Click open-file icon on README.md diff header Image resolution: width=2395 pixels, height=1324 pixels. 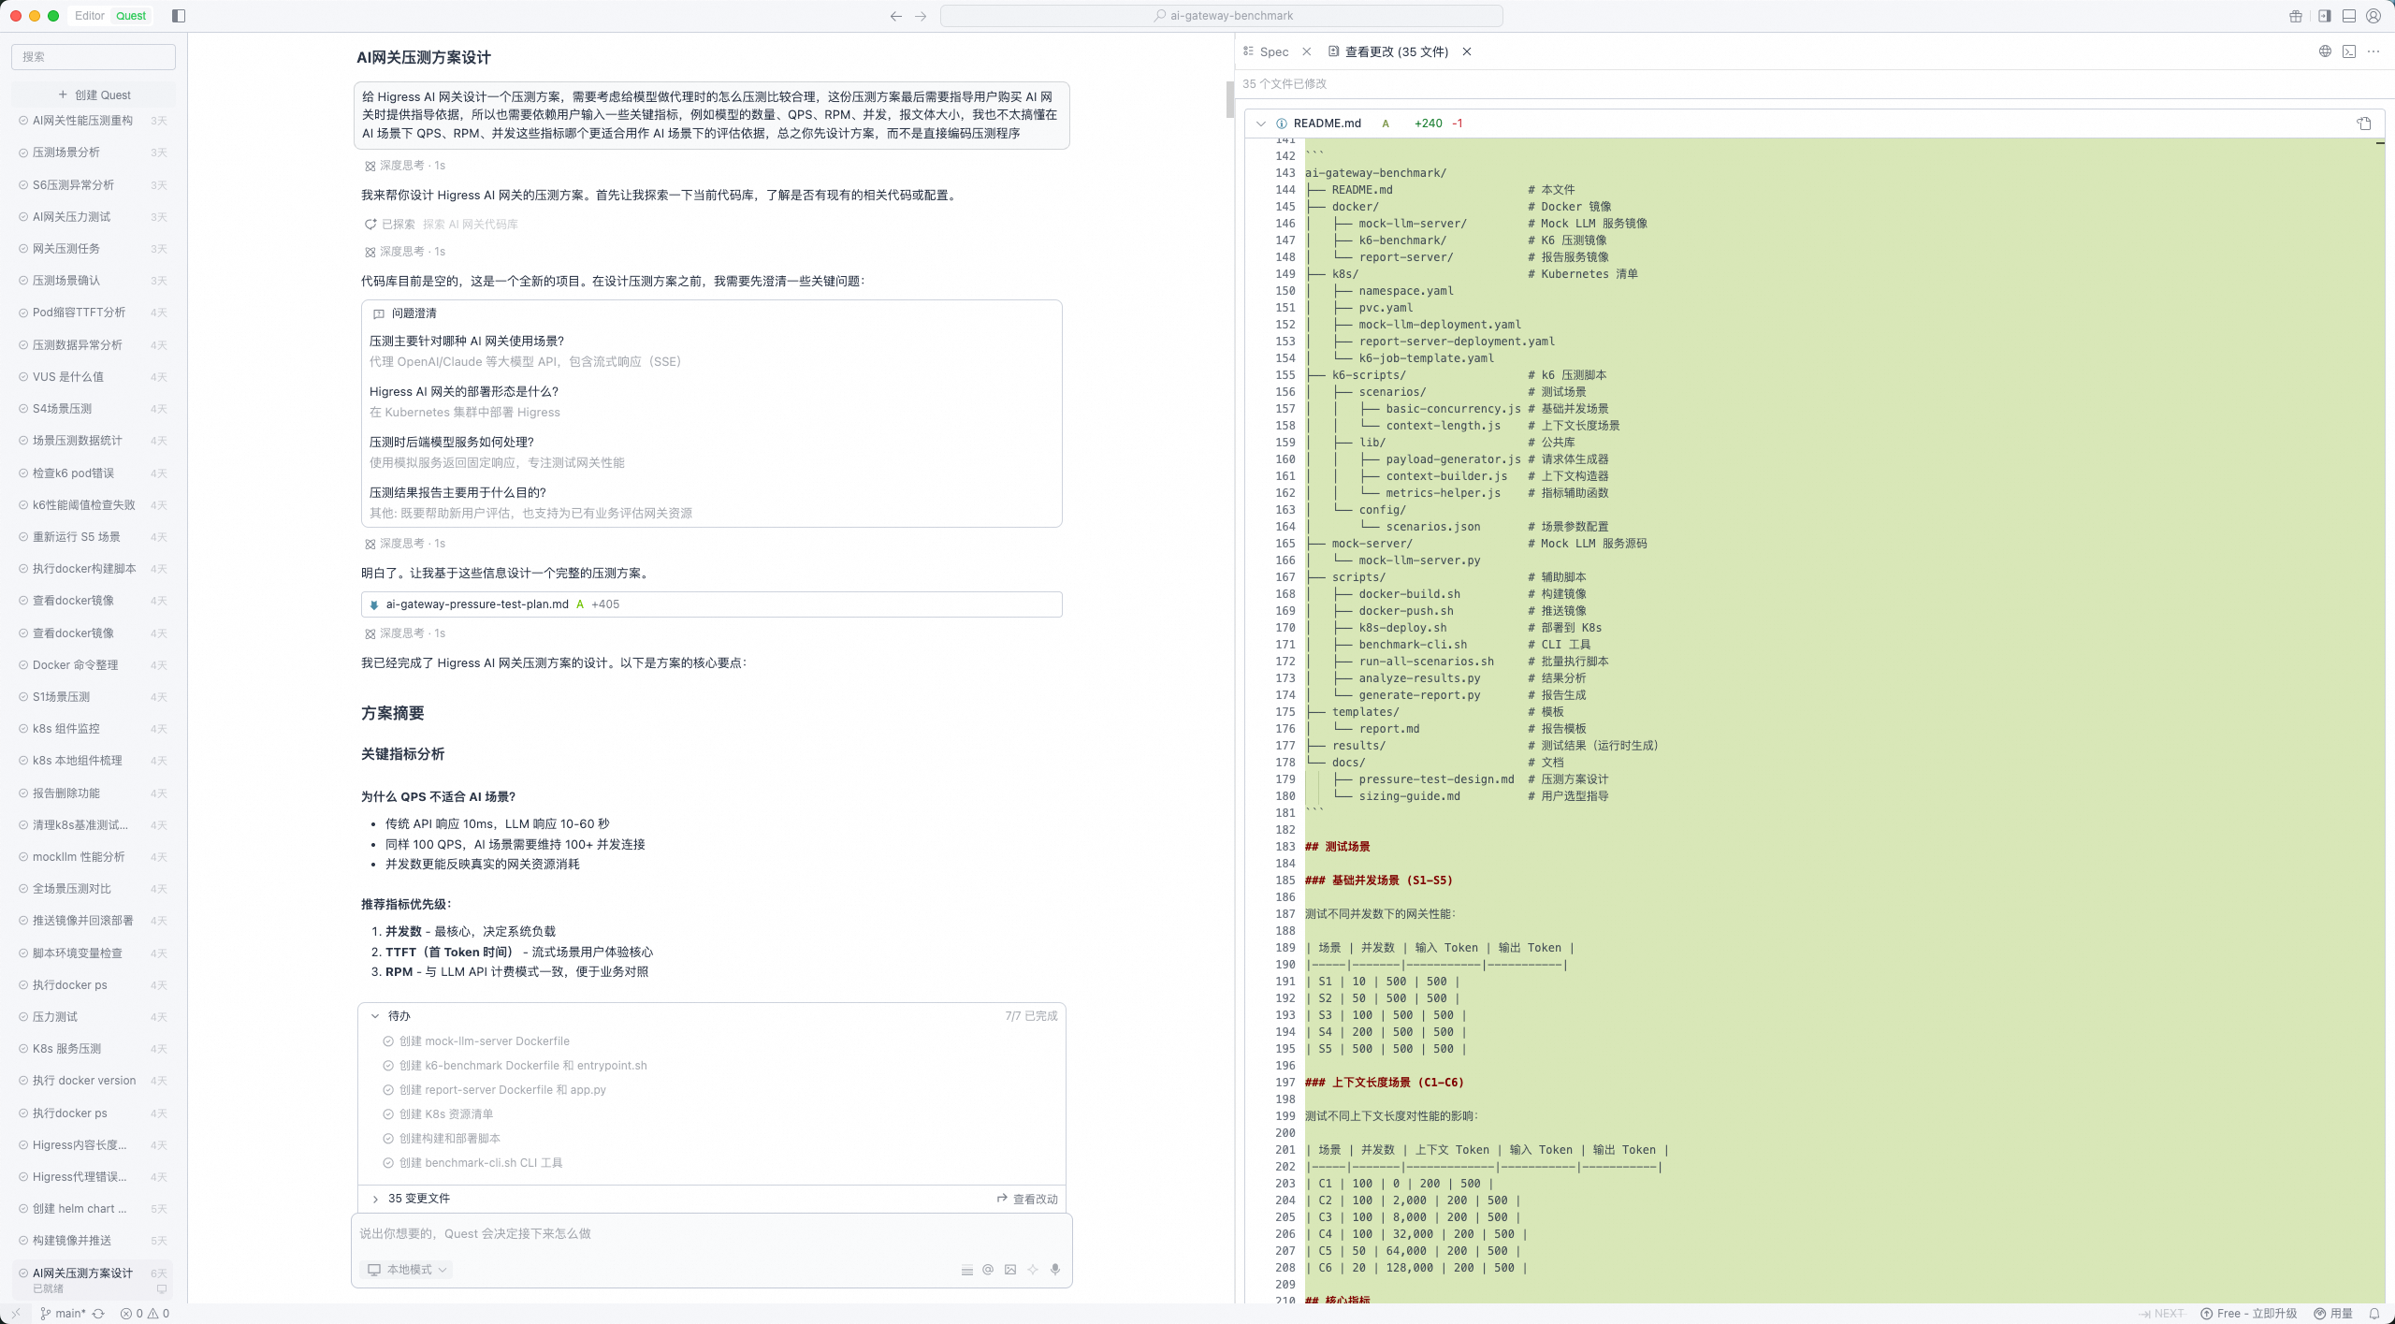(2364, 124)
